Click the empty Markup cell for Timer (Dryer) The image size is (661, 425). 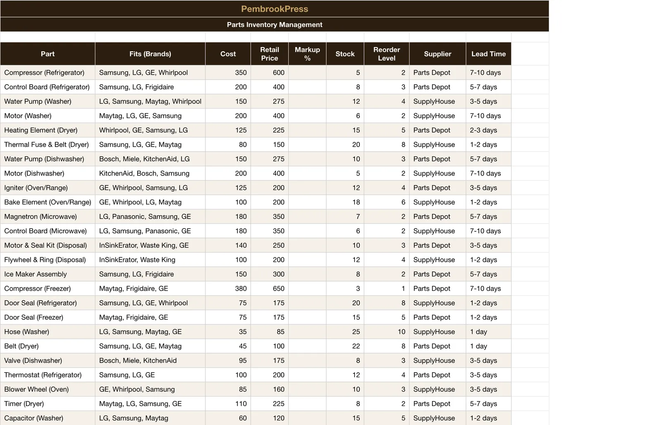[307, 404]
